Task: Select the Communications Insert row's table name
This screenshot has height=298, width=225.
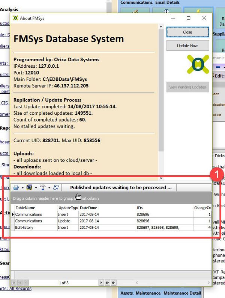Action: (36, 214)
